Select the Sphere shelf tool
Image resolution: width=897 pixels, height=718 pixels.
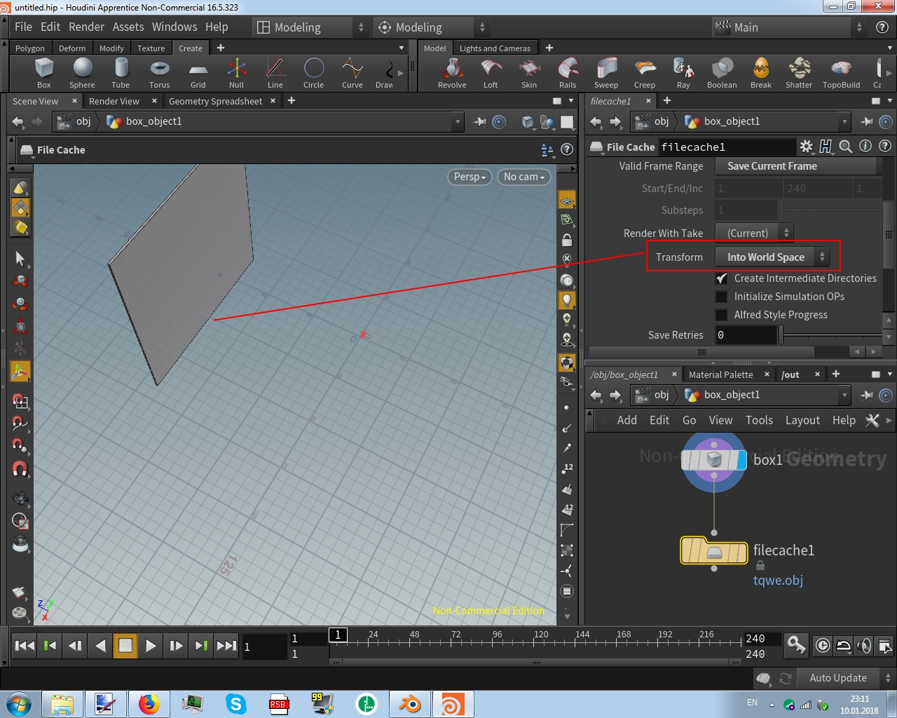point(82,74)
